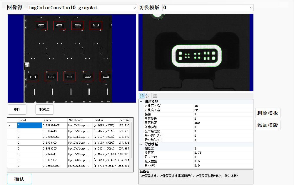Viewport: 294px width, 185px height.
Task: Select the 贪婪度 value field showing 0.75
Action: (223, 153)
